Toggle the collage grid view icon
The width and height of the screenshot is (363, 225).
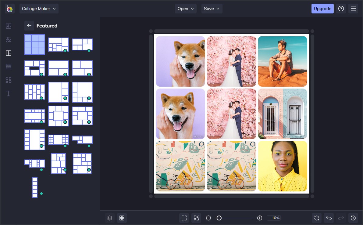pos(122,218)
